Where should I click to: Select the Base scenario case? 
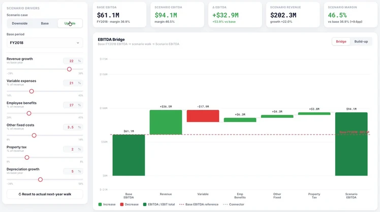coord(45,23)
